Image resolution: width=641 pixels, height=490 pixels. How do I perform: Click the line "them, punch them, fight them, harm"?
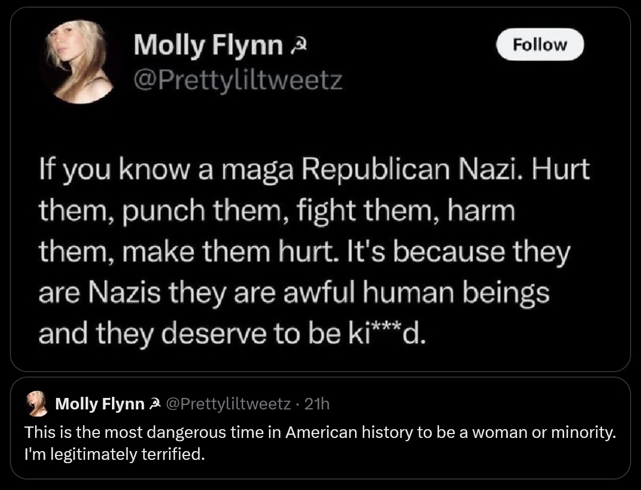pyautogui.click(x=277, y=212)
